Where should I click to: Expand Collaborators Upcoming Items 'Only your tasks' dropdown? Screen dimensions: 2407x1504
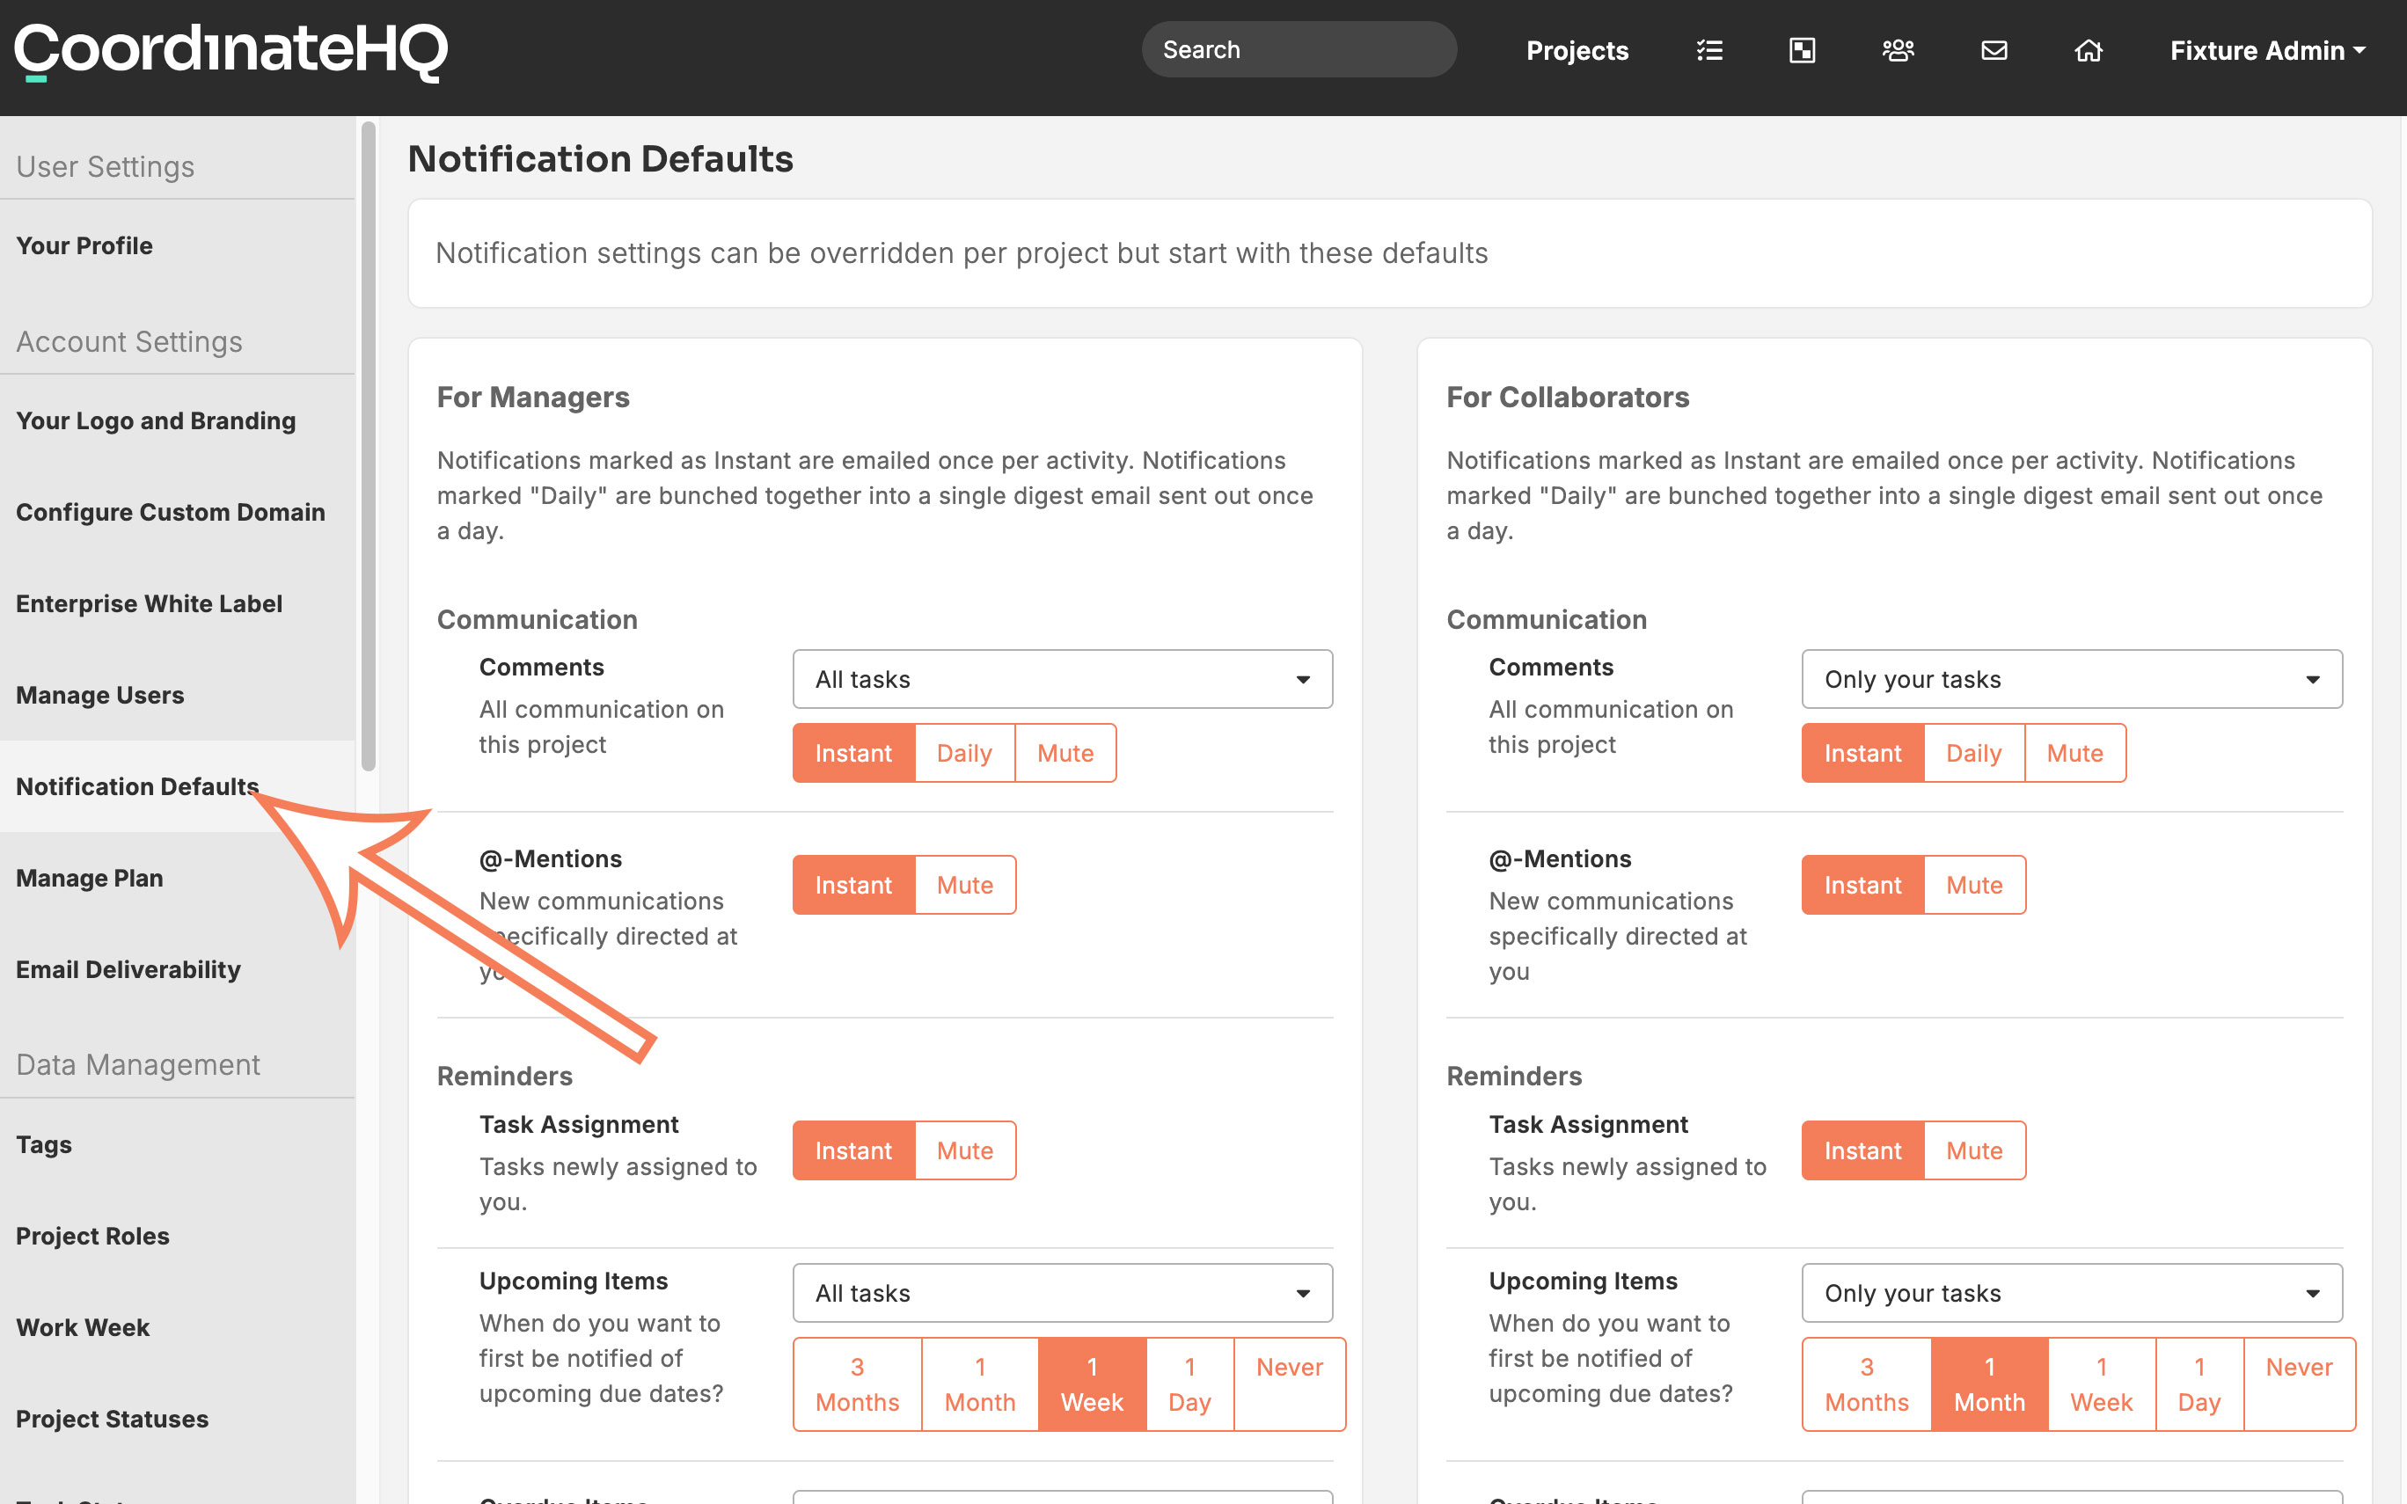pos(2072,1293)
